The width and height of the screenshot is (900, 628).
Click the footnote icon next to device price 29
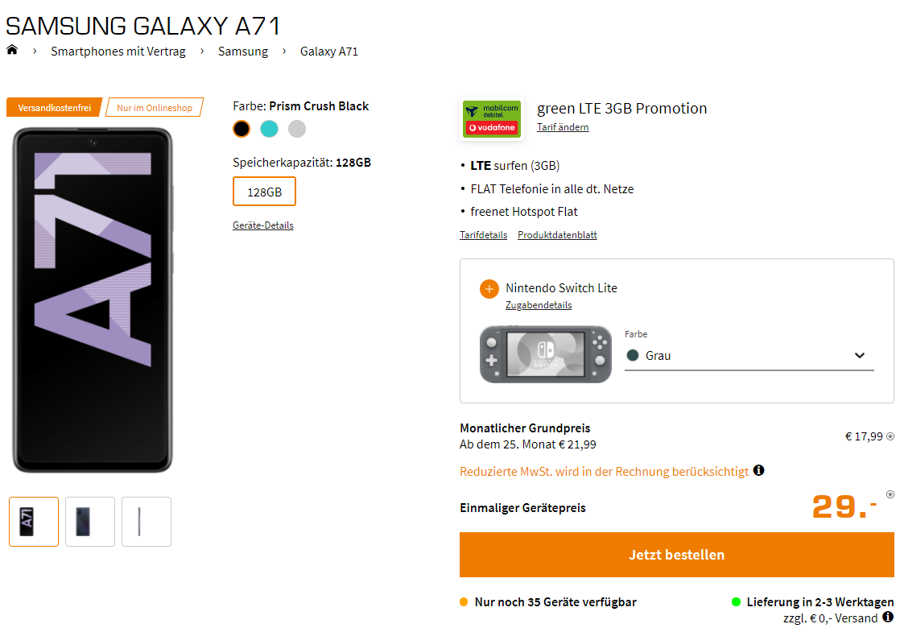click(890, 494)
